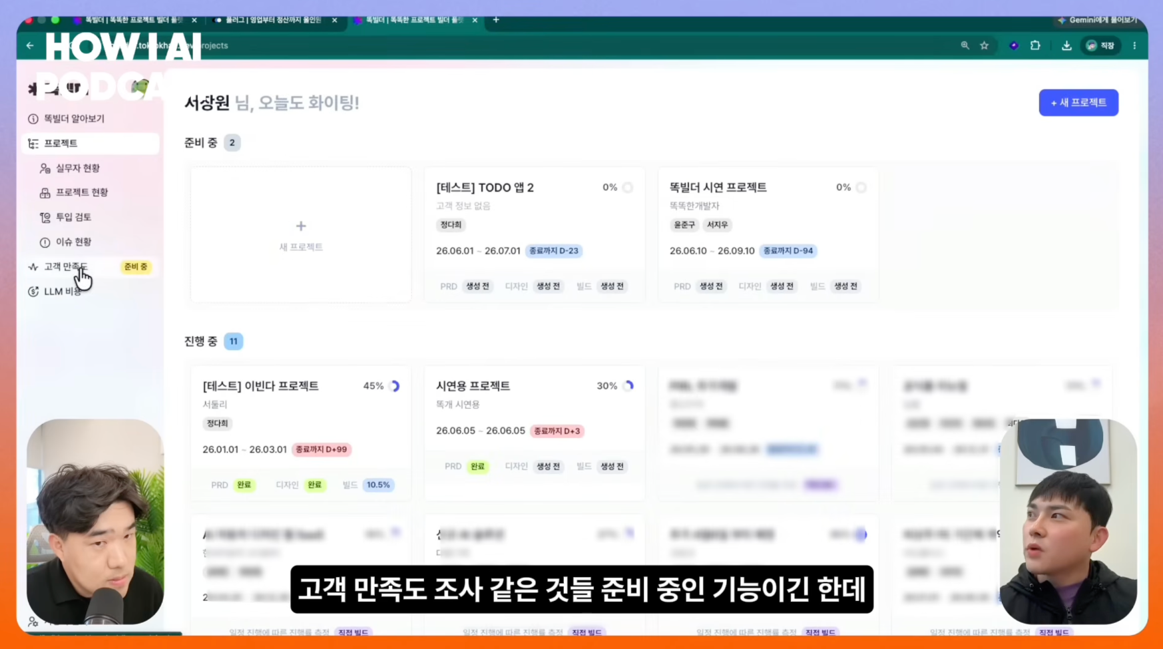The height and width of the screenshot is (649, 1163).
Task: Click the 종료까지 D+3 badge
Action: (557, 431)
